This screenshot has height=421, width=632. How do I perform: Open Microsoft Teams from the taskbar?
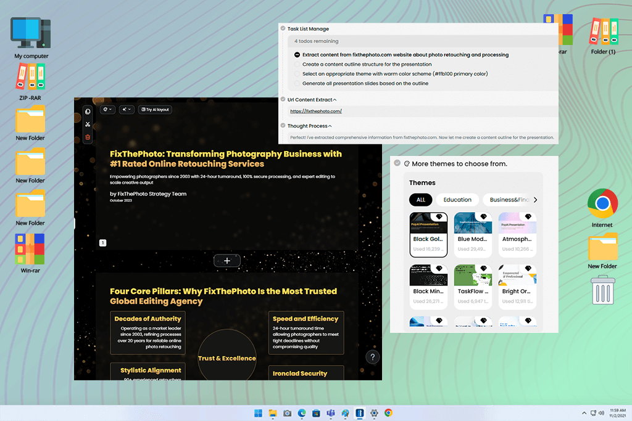pos(331,413)
